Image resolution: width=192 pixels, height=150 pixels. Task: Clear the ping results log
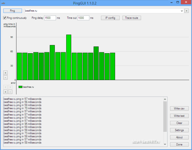179,123
